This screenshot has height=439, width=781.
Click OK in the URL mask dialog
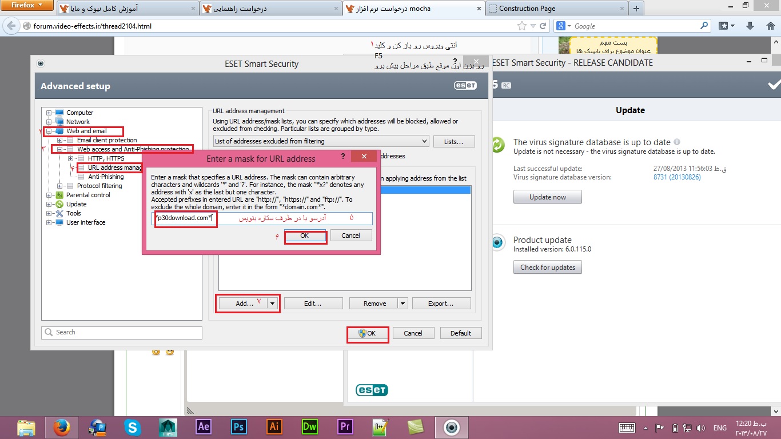click(x=305, y=236)
